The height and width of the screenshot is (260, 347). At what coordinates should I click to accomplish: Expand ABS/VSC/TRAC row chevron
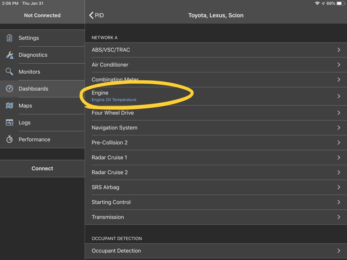(339, 50)
